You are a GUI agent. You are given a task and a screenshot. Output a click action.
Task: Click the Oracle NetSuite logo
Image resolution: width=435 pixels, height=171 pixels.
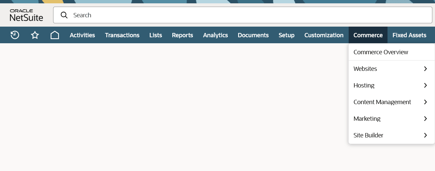pos(27,15)
